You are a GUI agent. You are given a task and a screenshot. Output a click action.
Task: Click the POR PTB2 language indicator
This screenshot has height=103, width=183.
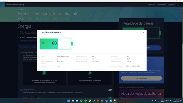point(162,101)
